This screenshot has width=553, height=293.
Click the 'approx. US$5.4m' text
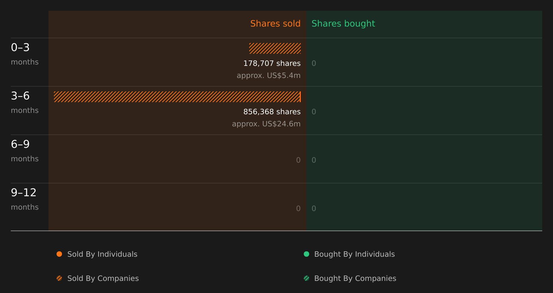(x=268, y=76)
